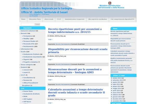The width and height of the screenshot is (156, 104).
Task: Open News item Riconvocazione docenti scuola primaria
Action: [121, 69]
